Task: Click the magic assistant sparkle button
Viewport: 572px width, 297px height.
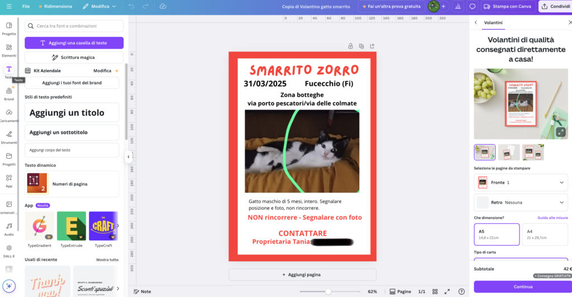Action: 9,286
